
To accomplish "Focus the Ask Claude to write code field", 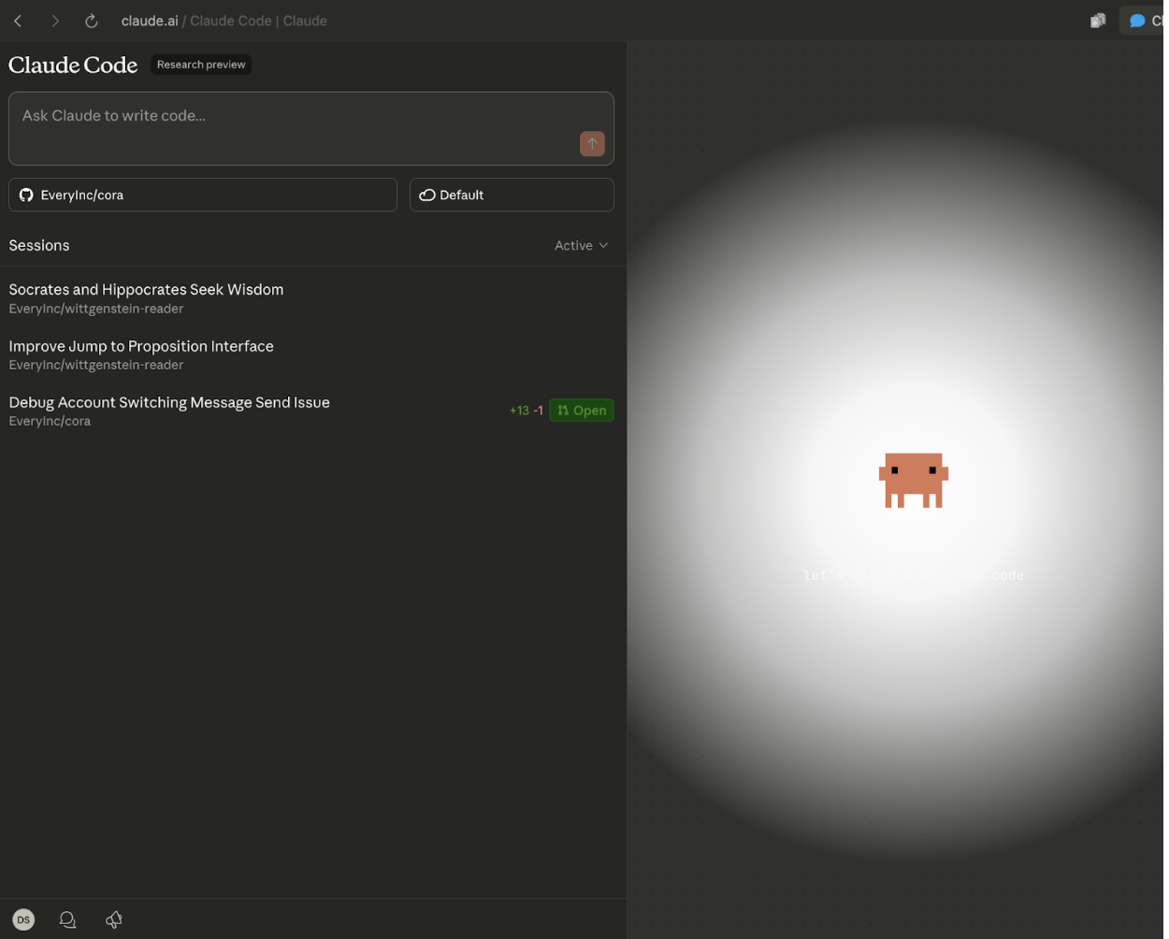I will [290, 117].
